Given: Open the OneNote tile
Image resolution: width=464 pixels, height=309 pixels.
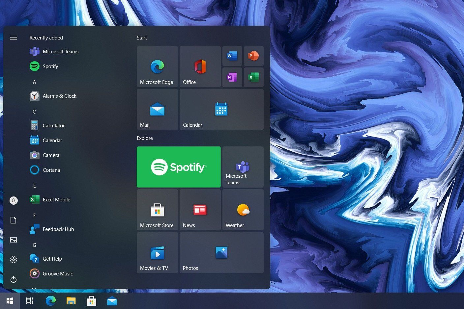Looking at the screenshot, I should [232, 77].
